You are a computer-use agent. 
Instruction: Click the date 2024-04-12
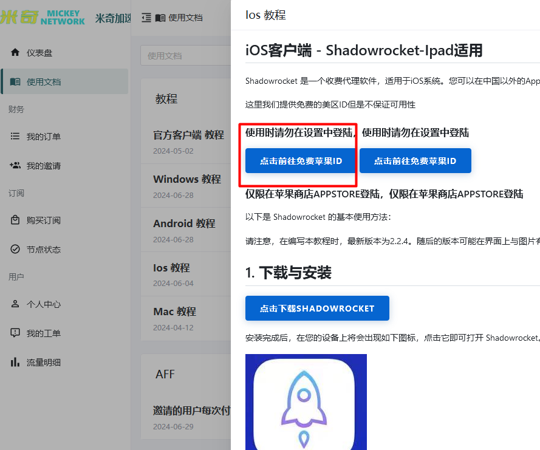click(x=173, y=327)
